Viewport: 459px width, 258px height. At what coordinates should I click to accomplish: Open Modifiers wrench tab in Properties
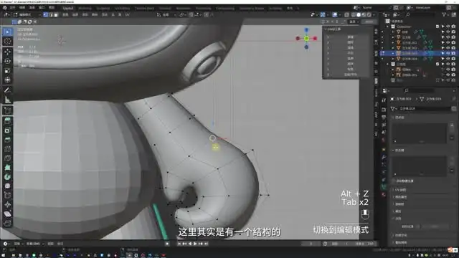(x=384, y=157)
